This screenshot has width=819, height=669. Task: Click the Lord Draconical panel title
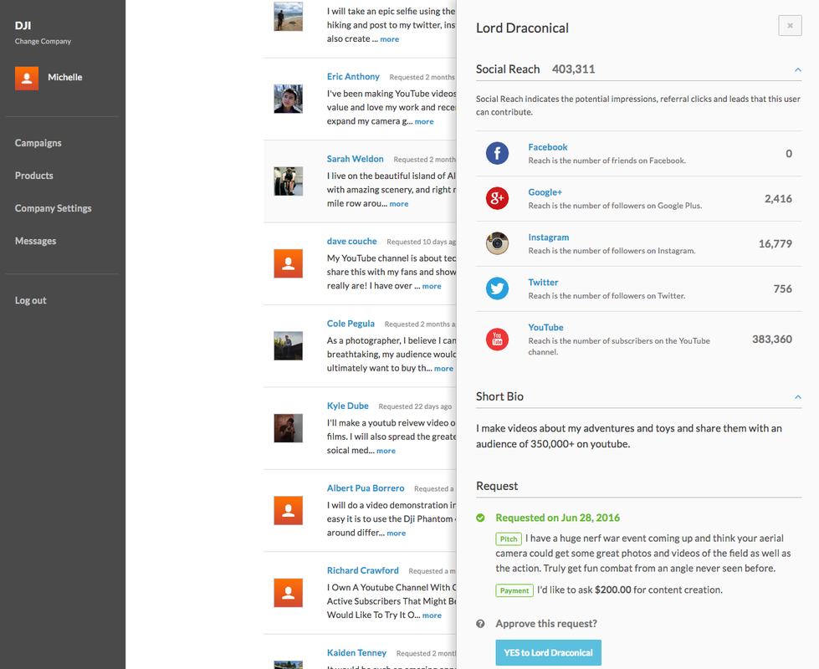point(522,28)
